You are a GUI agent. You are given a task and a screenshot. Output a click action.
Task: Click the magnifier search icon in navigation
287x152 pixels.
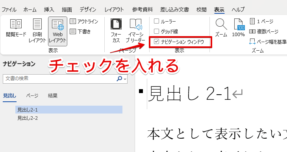pyautogui.click(x=119, y=79)
